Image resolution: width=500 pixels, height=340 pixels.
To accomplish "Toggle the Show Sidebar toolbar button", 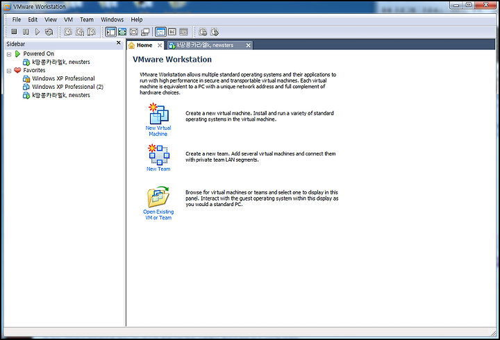I will click(110, 31).
